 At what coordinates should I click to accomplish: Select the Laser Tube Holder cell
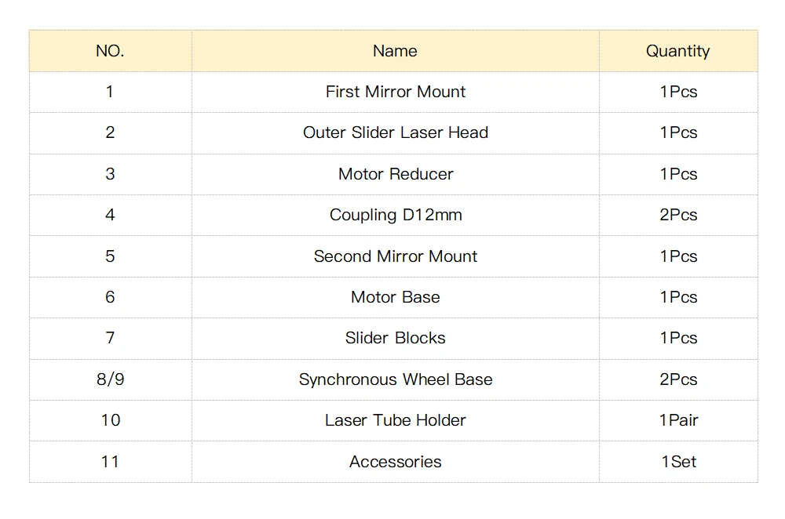pos(395,420)
